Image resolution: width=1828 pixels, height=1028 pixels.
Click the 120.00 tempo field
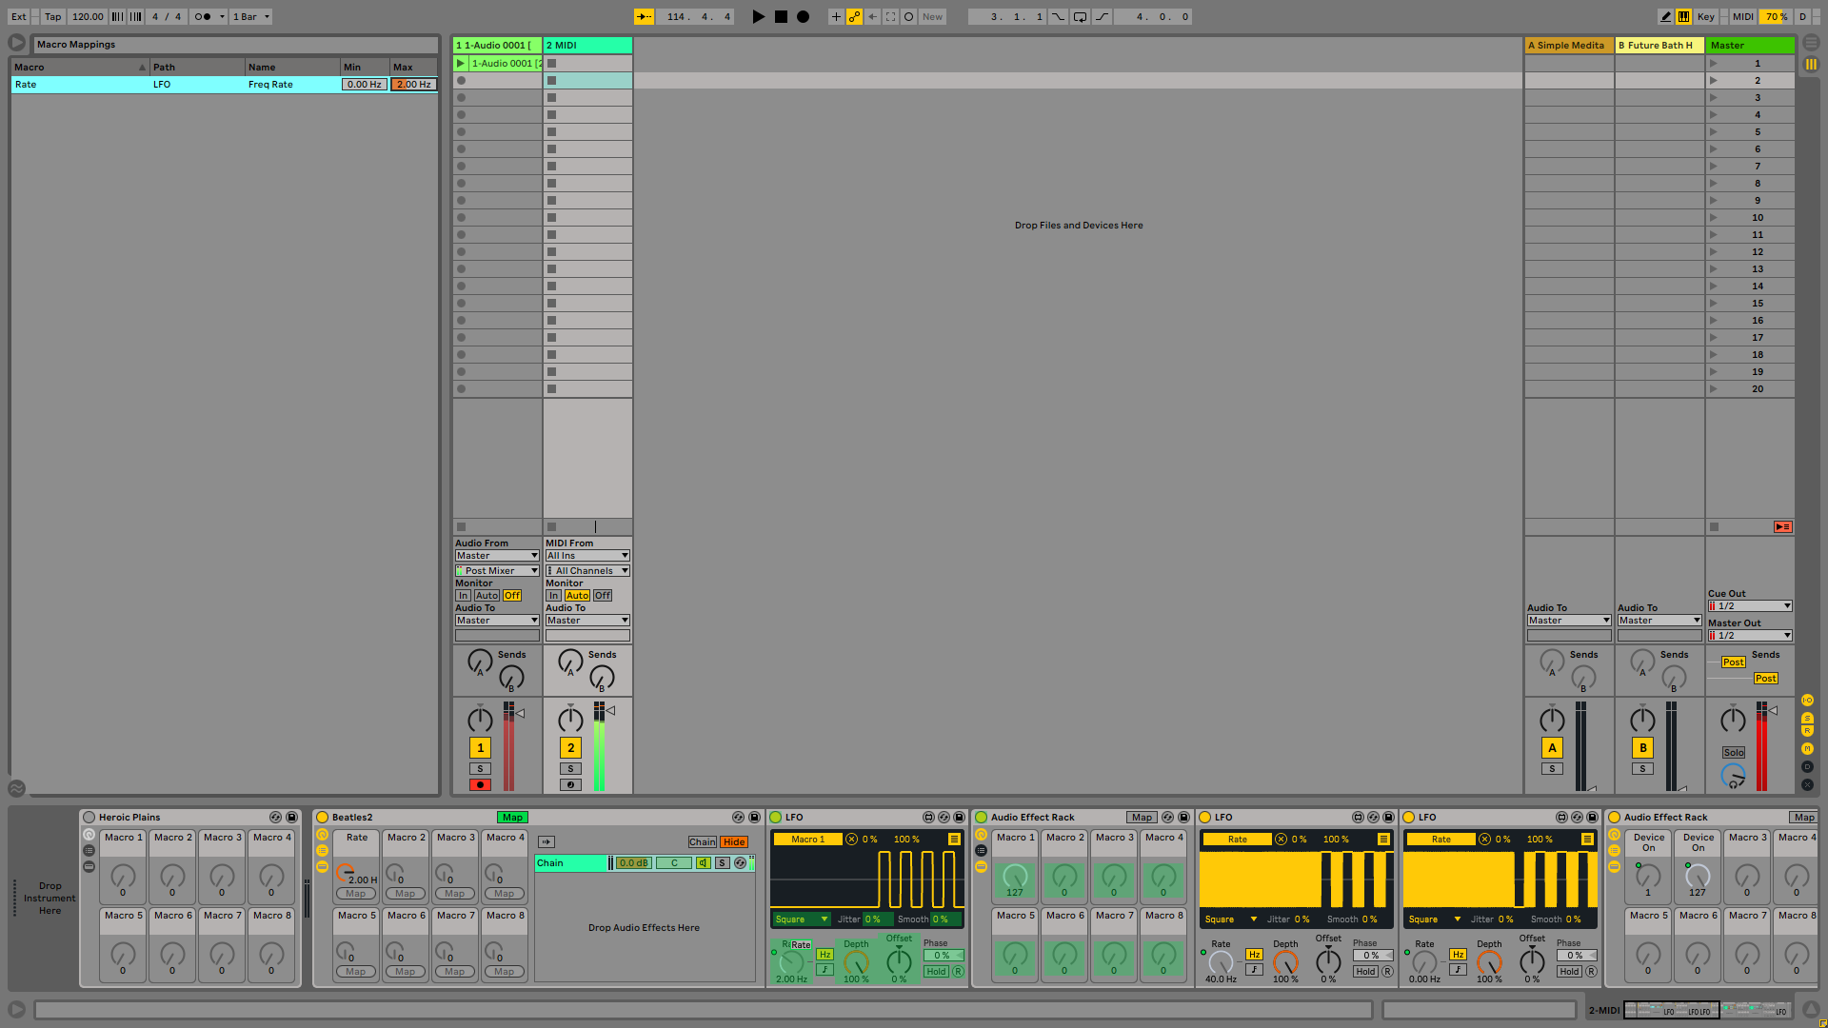88,16
